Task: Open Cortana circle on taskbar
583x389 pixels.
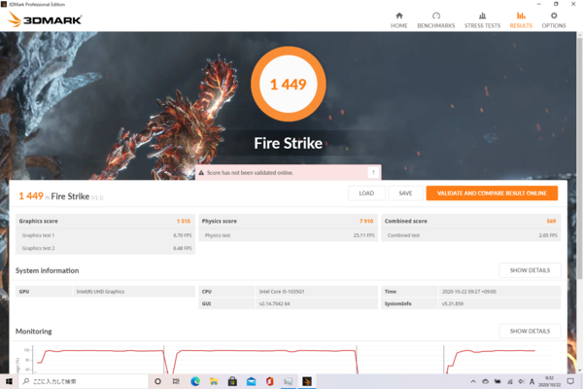Action: coord(157,381)
